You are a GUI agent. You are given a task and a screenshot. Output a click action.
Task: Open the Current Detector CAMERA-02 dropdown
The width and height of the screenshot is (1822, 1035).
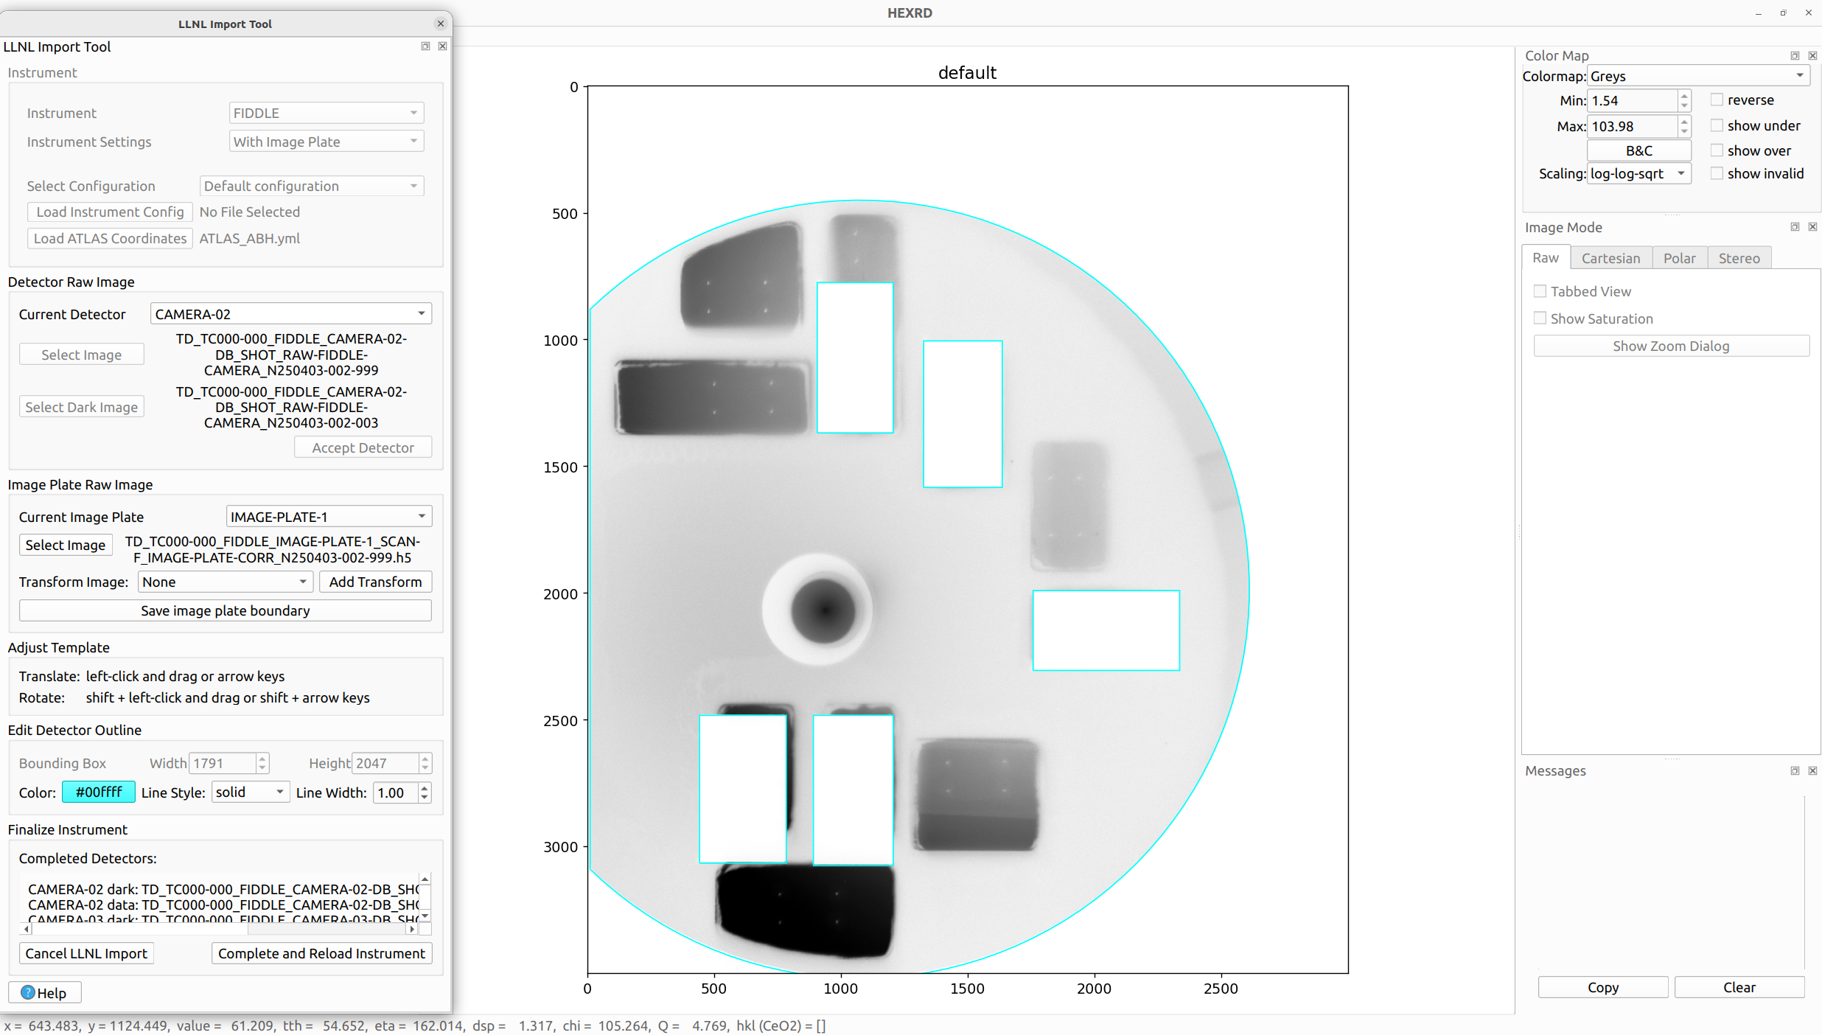(290, 314)
